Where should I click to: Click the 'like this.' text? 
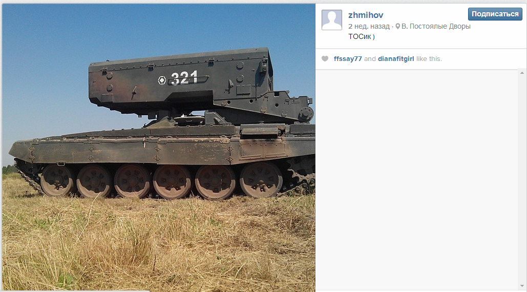pos(429,59)
